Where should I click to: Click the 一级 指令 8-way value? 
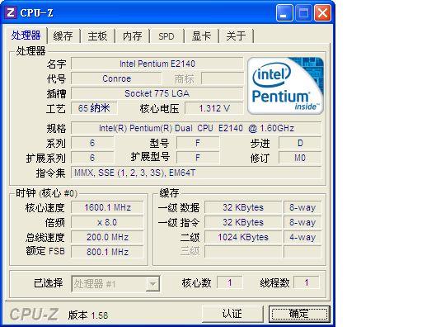coord(302,222)
